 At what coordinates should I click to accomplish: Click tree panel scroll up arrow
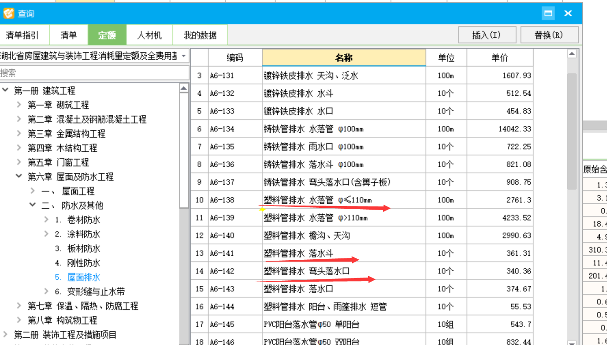[184, 88]
